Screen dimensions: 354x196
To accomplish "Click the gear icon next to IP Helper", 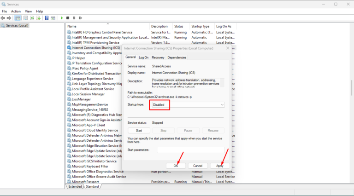I will pos(69,58).
